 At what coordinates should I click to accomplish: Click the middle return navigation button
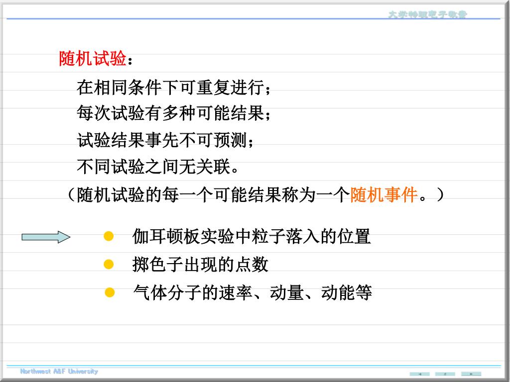coord(445,374)
